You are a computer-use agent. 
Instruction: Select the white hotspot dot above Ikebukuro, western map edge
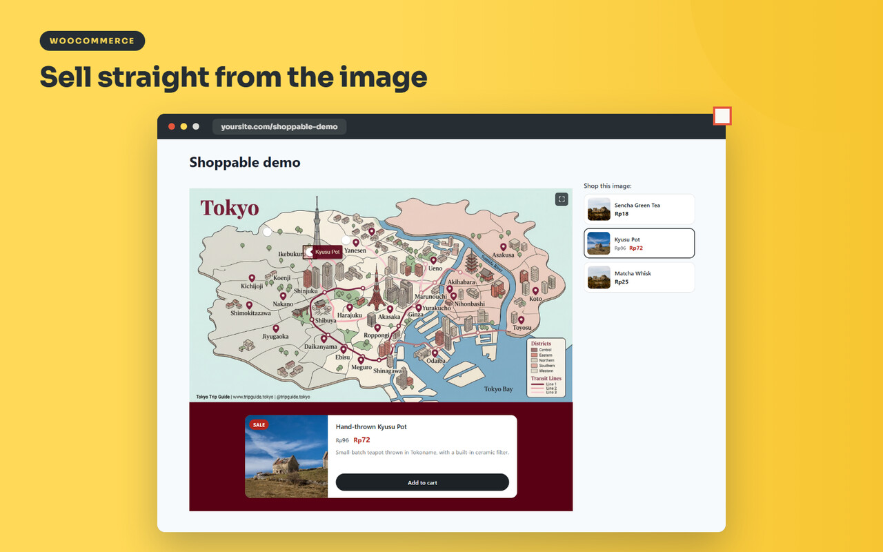267,232
